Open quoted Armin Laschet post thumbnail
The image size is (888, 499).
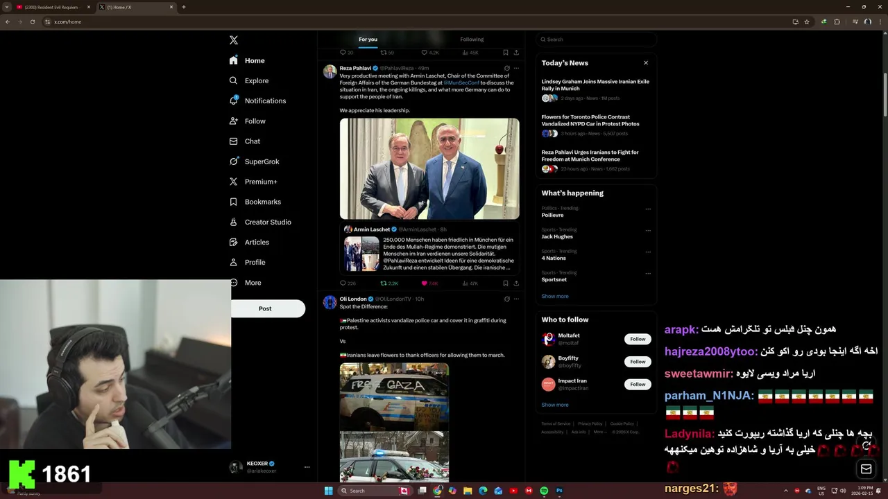point(361,254)
